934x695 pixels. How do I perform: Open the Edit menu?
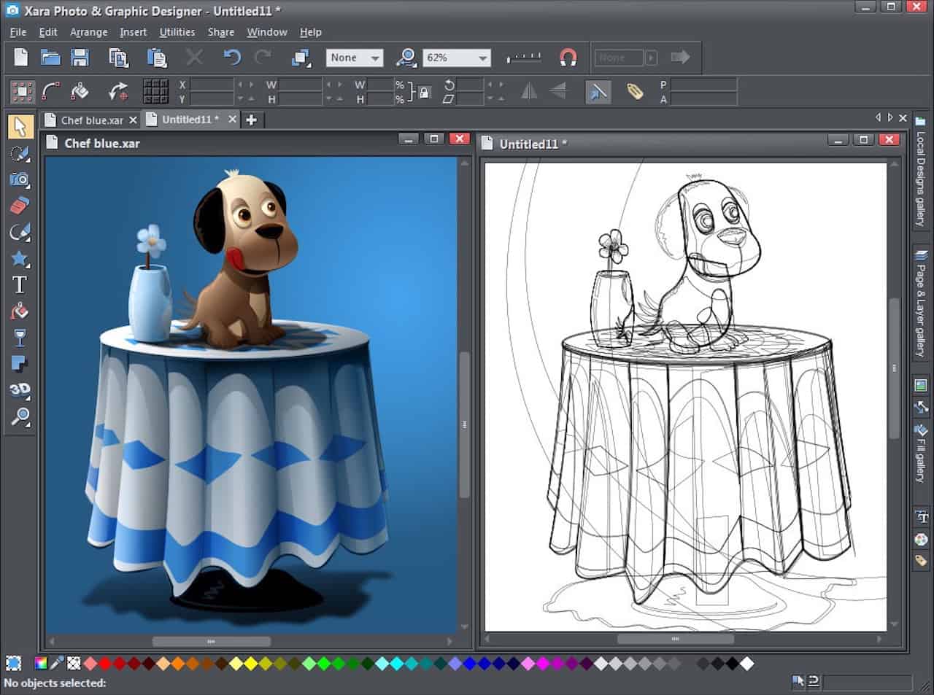coord(48,32)
